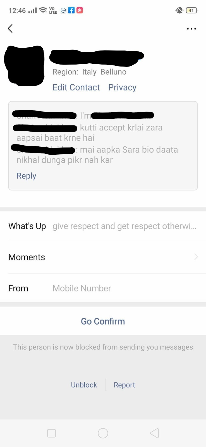Open the What's Up status row
Image resolution: width=206 pixels, height=447 pixels.
pyautogui.click(x=103, y=226)
